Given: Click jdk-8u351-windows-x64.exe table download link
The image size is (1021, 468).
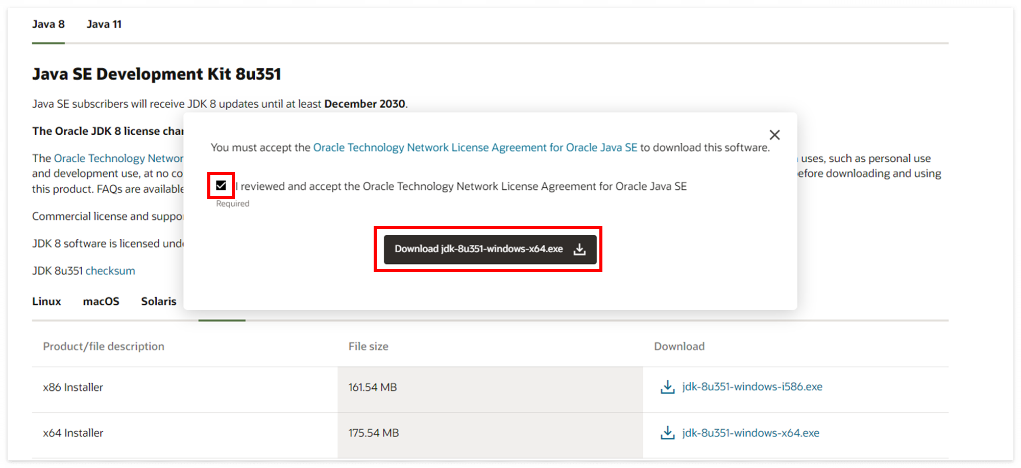Looking at the screenshot, I should tap(750, 433).
